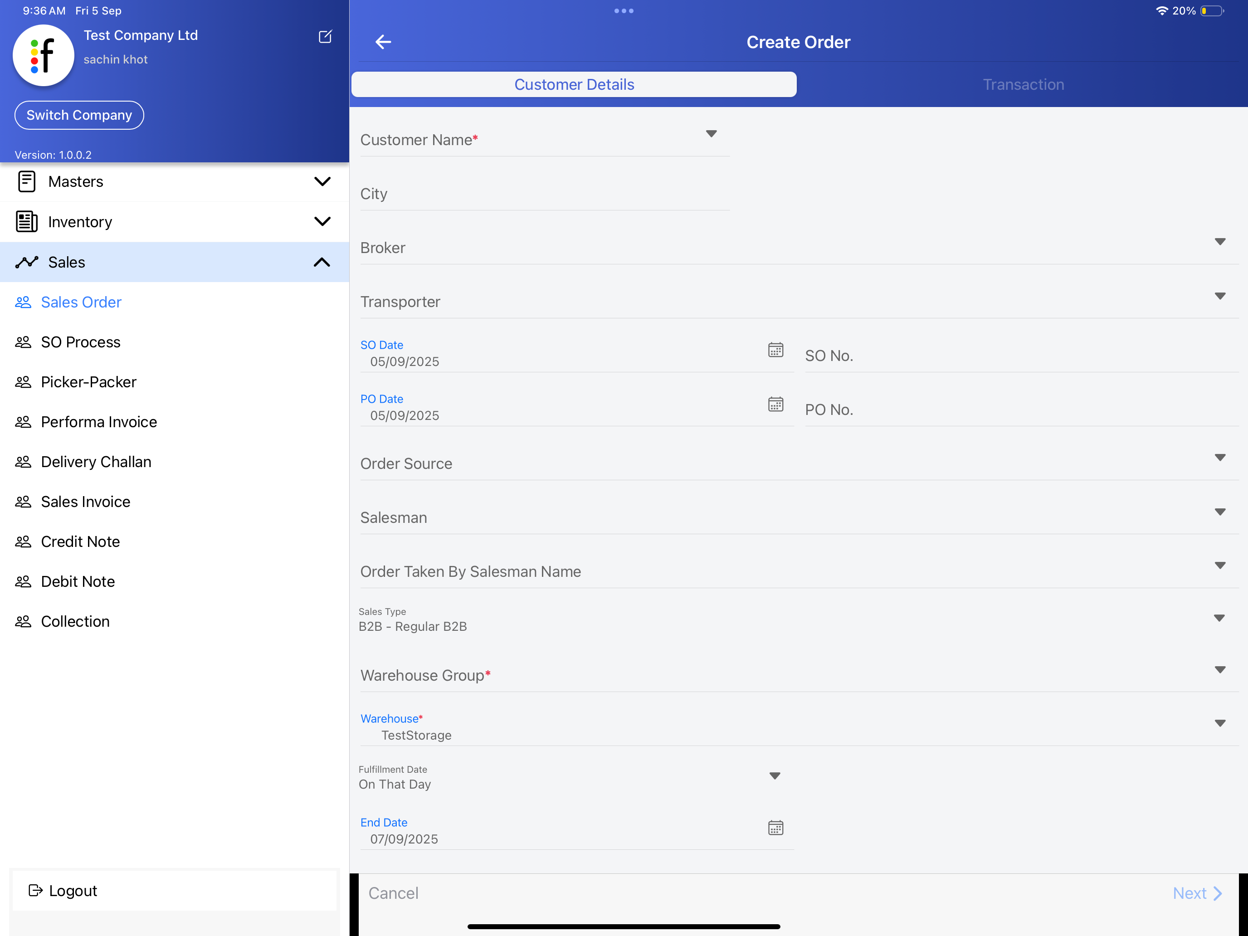Focus the PO No. input field

(1021, 409)
